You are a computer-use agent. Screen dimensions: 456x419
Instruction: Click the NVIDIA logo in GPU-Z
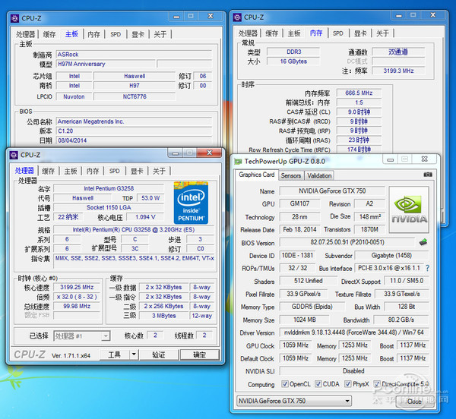pos(409,209)
